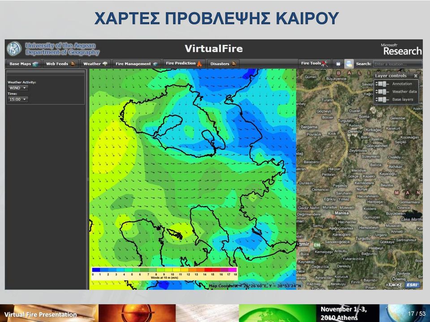The image size is (430, 322).
Task: Click the magenta 18 m/s legend swatch
Action: [233, 270]
